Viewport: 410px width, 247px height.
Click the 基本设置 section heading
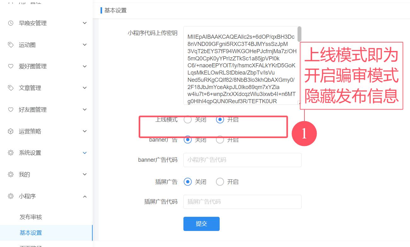(x=115, y=10)
